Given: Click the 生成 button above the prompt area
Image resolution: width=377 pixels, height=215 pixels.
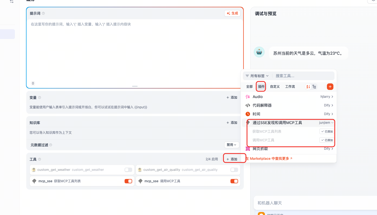Looking at the screenshot, I should tap(232, 13).
